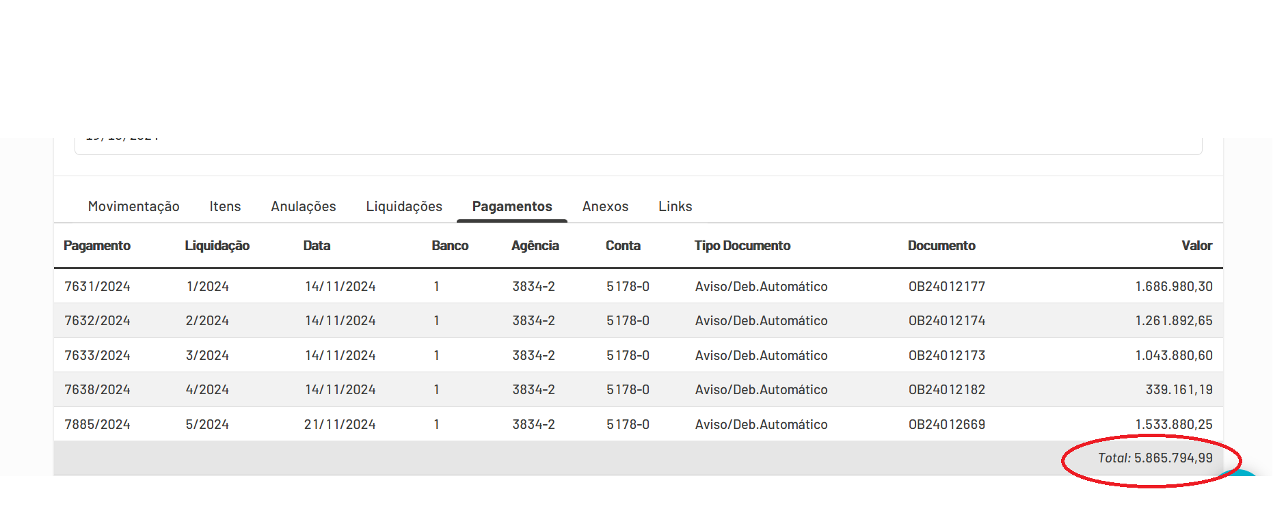This screenshot has width=1286, height=528.
Task: Select payment row 7631/2024
Action: pyautogui.click(x=639, y=286)
